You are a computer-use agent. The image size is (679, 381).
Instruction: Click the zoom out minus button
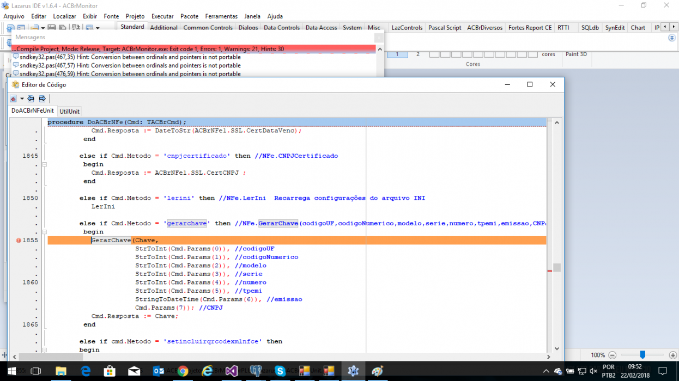tap(613, 355)
